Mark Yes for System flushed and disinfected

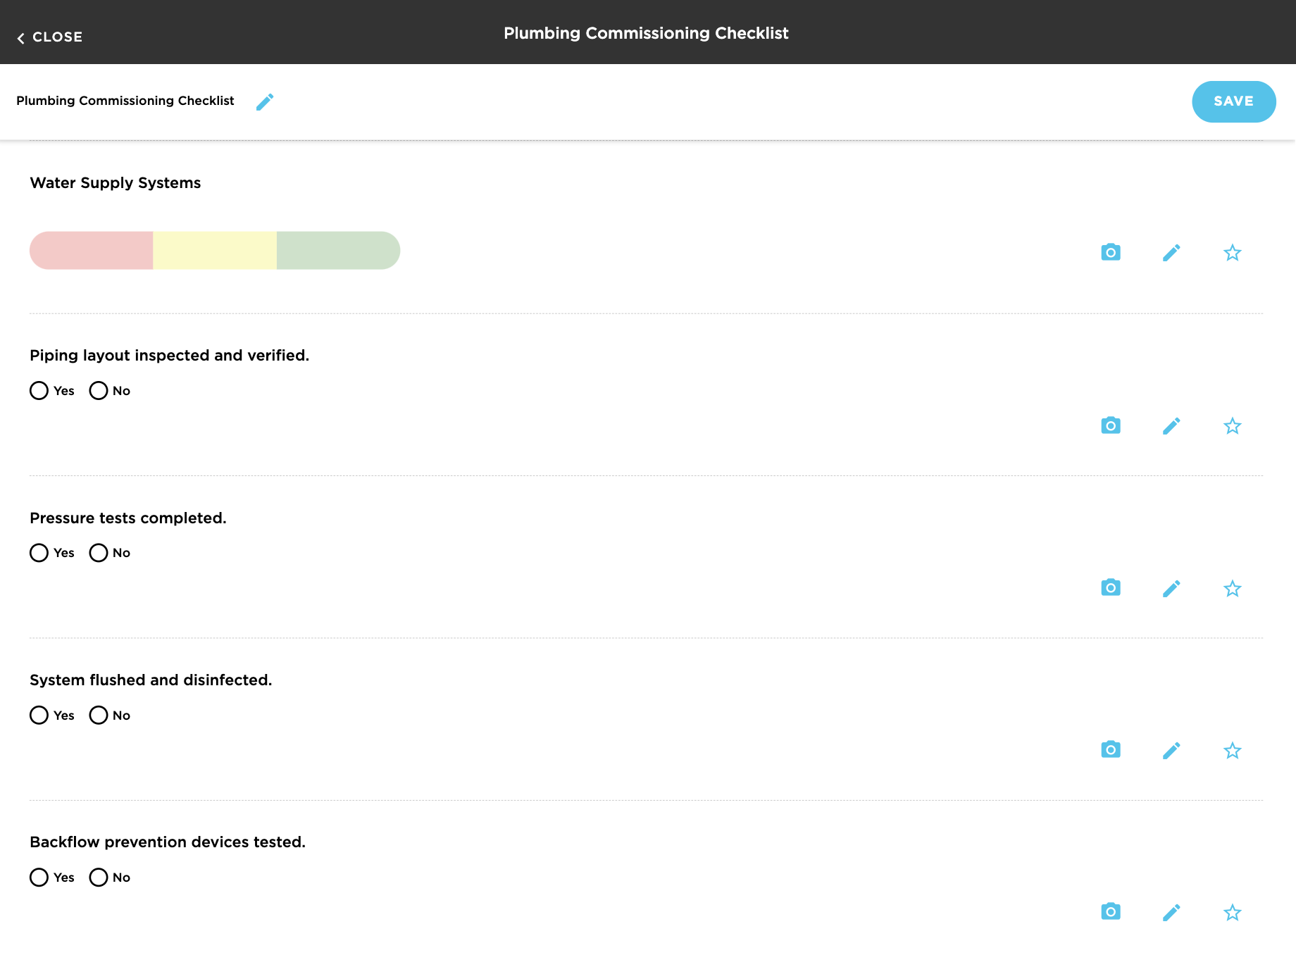pos(39,715)
